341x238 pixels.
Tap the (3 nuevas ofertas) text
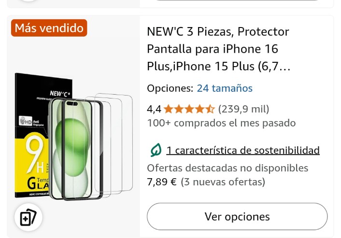click(x=223, y=182)
